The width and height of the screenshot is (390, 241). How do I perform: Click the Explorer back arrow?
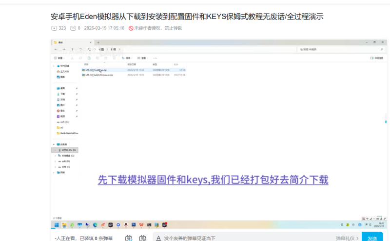click(56, 49)
